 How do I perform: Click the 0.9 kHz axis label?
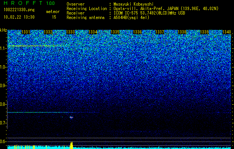(x=3, y=86)
